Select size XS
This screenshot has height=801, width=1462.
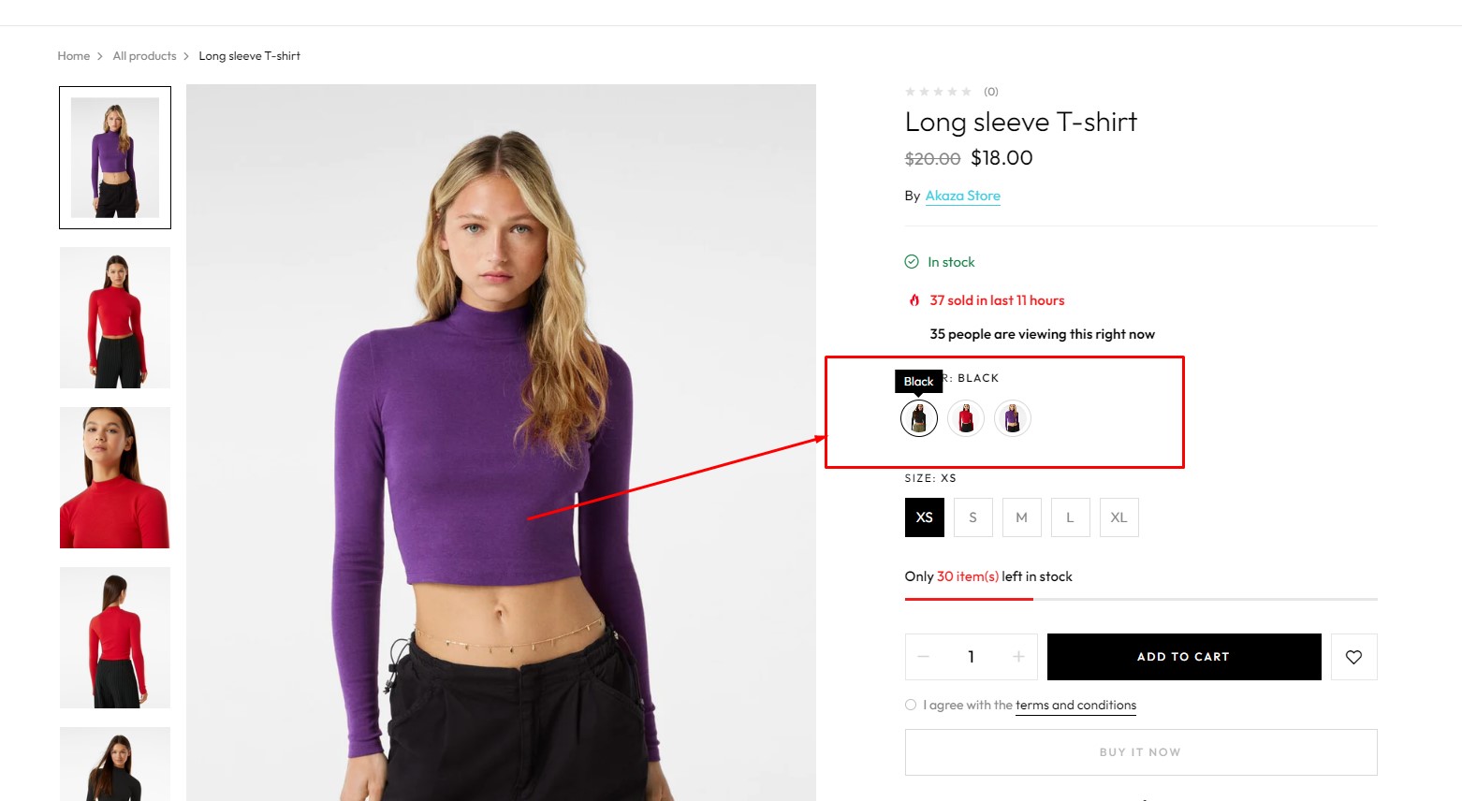[925, 517]
